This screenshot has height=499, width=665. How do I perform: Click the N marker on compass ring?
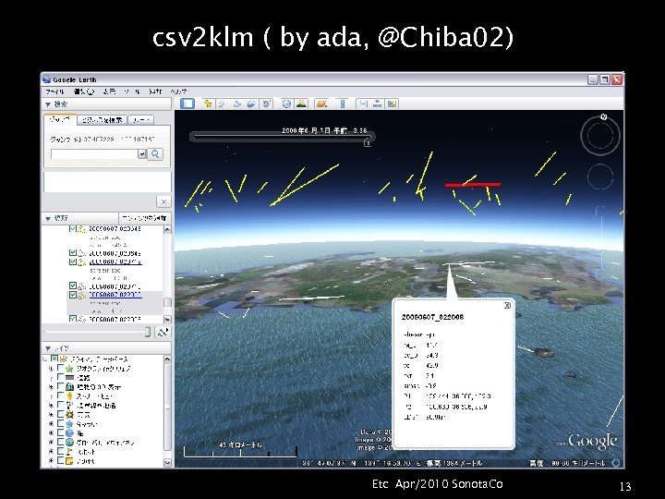click(x=604, y=116)
